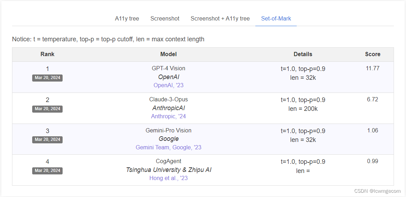Click len = 32k in GPT-4 Vision row
The width and height of the screenshot is (406, 197).
[303, 78]
